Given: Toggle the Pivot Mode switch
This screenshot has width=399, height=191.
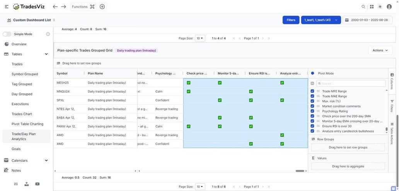Looking at the screenshot, I should [x=312, y=73].
